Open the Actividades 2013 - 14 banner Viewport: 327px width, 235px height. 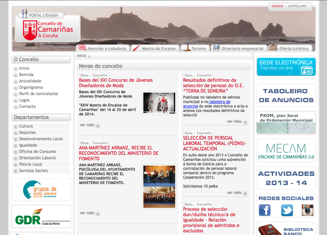point(286,178)
